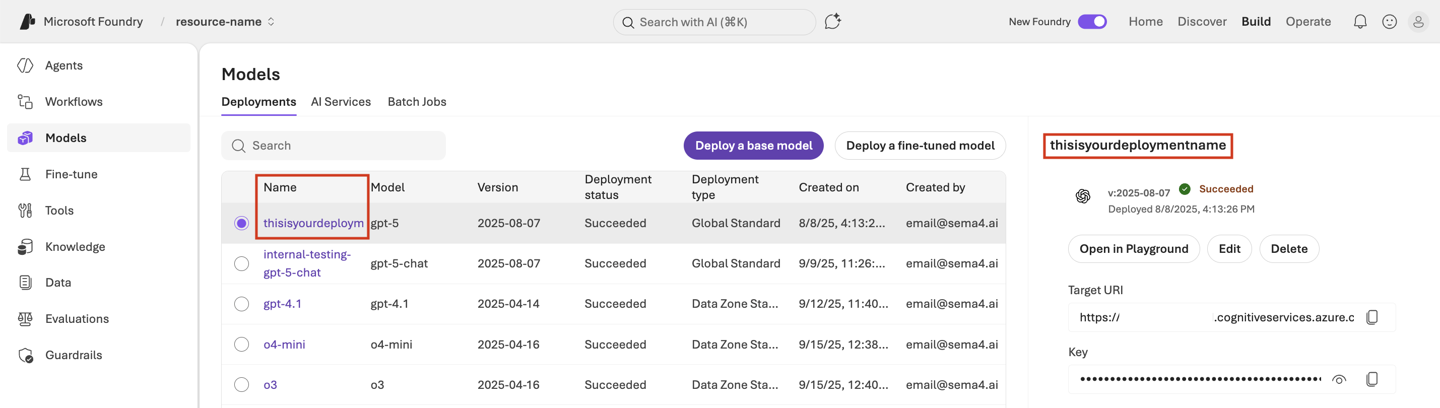Click the Knowledge database icon
The height and width of the screenshot is (408, 1440).
[x=25, y=247]
